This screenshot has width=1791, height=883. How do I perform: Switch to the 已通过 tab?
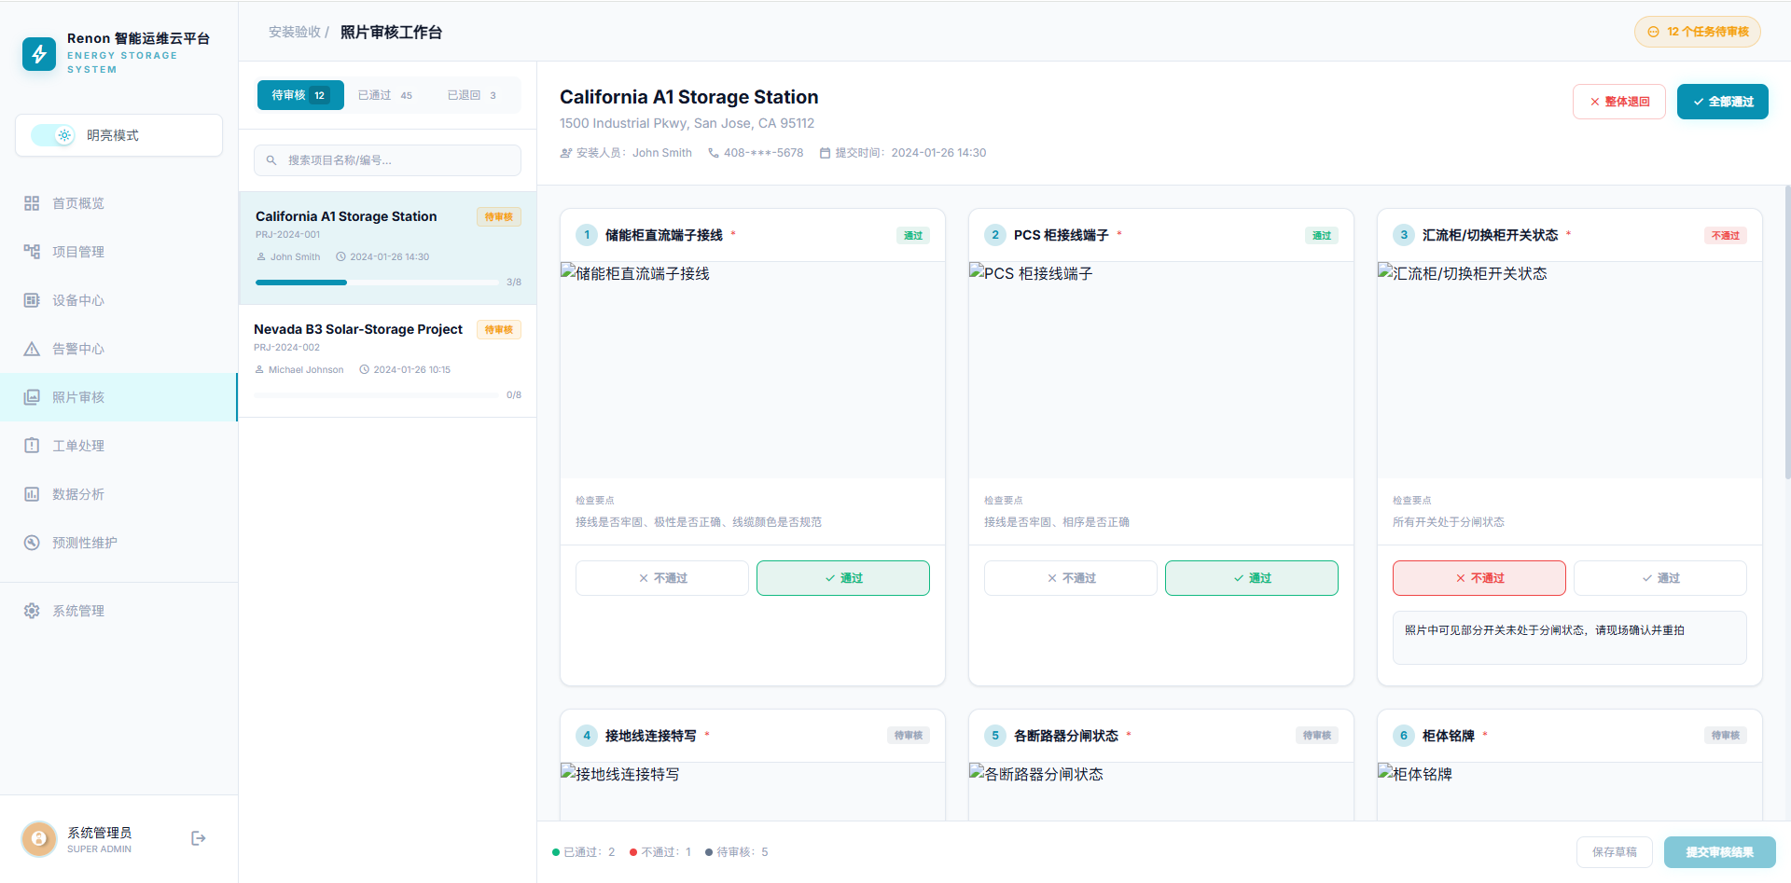(384, 95)
